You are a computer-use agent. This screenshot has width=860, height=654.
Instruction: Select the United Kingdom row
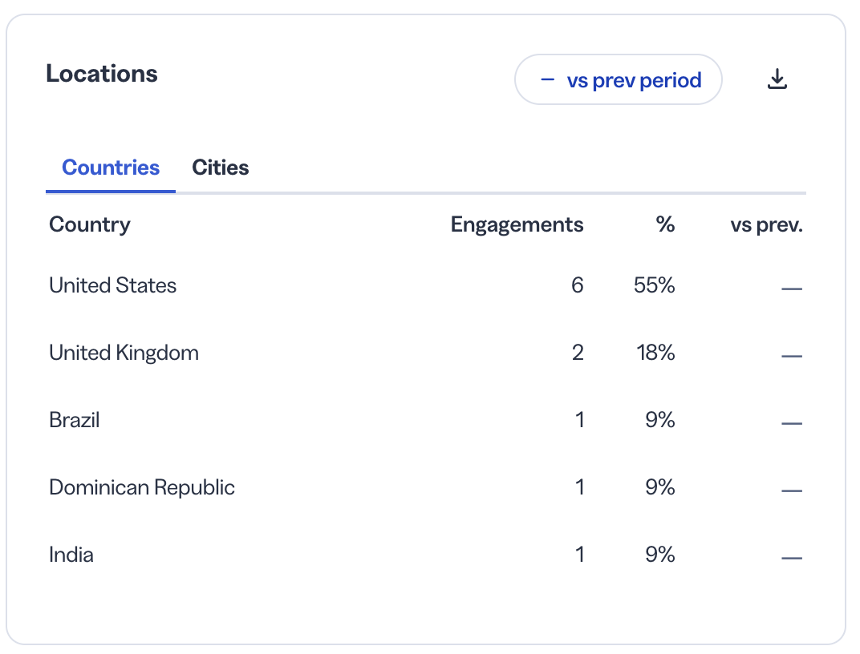click(426, 353)
